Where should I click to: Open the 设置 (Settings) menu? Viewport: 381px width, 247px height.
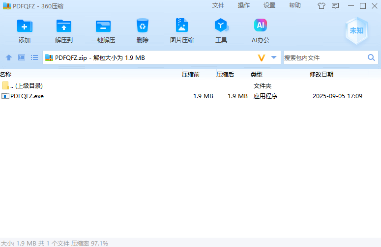pos(269,5)
